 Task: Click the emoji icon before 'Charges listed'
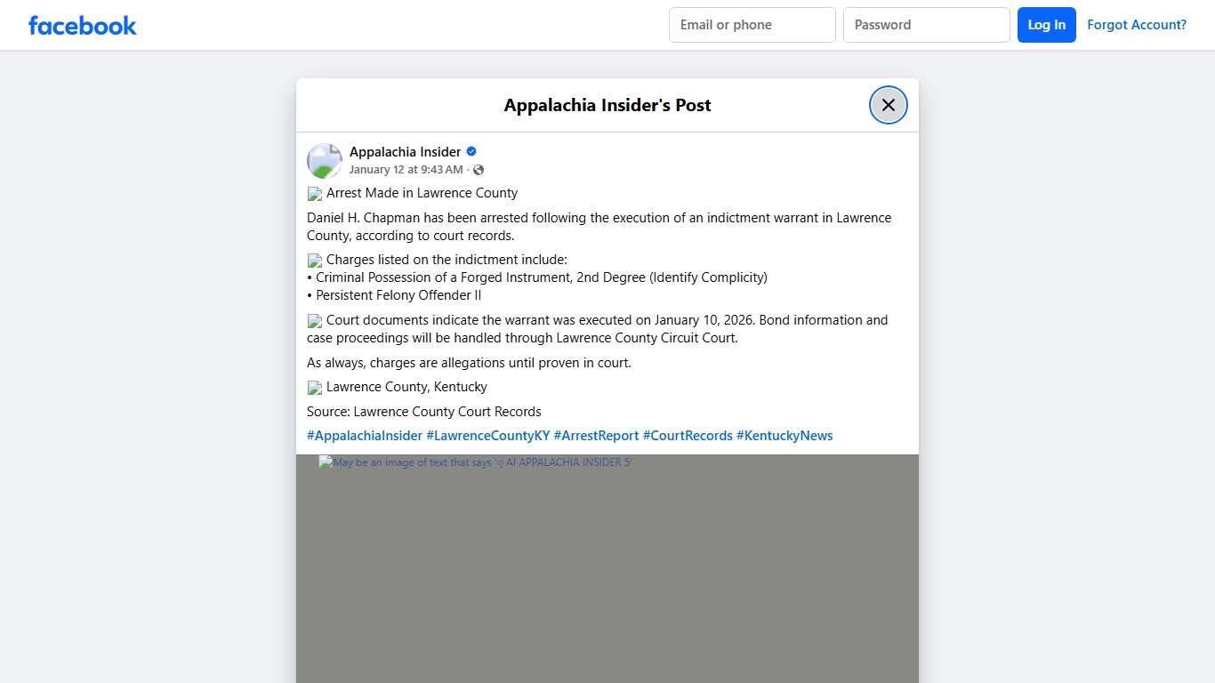(315, 261)
